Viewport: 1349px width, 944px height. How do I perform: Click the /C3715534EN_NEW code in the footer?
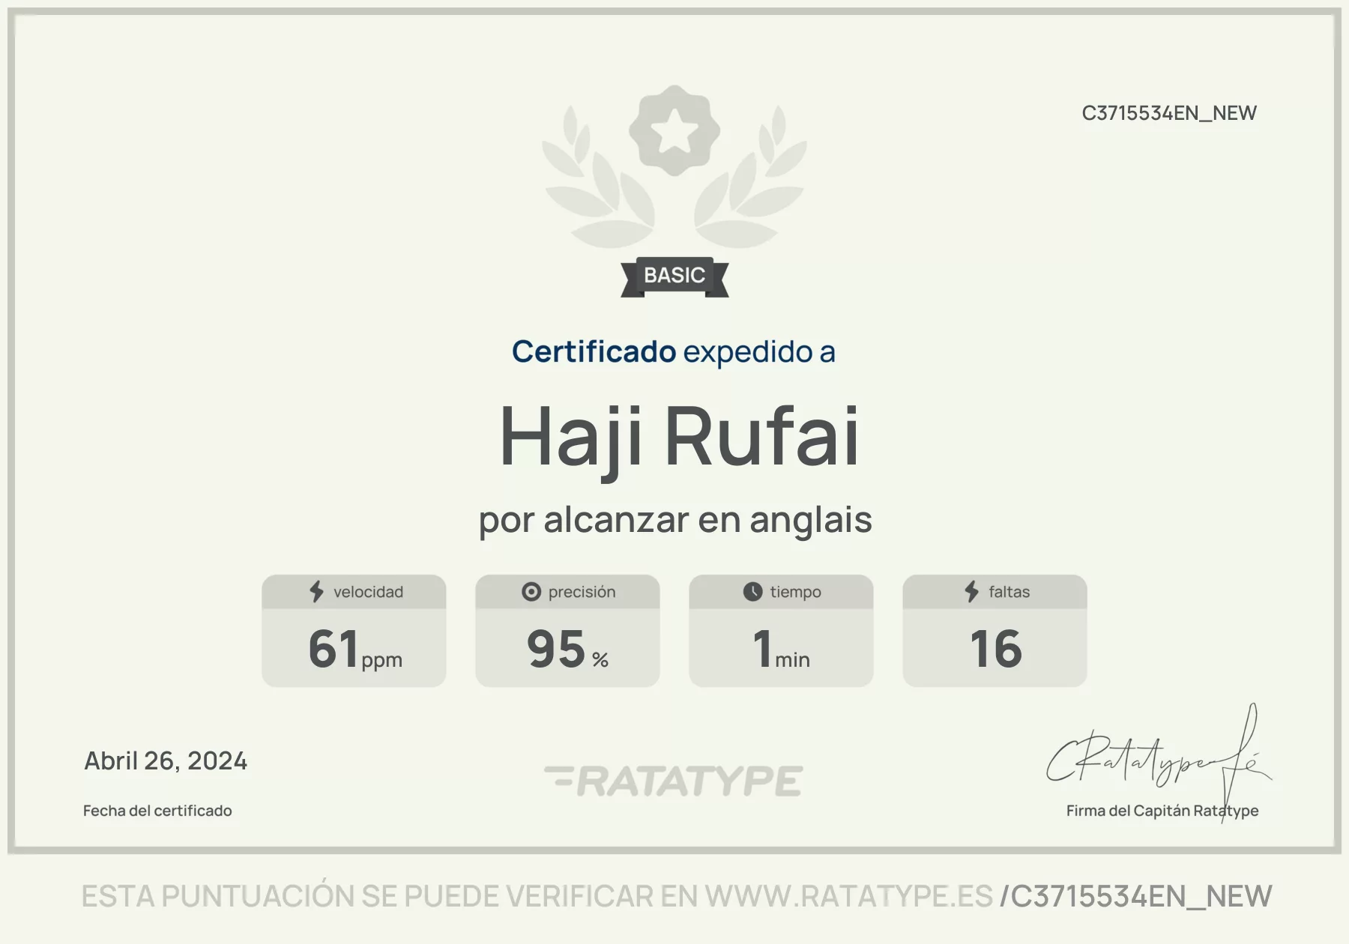(1136, 897)
